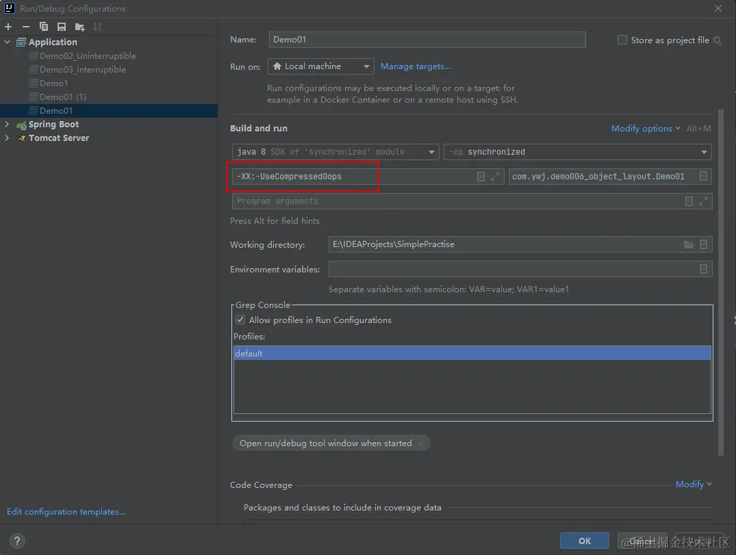
Task: Open main class browse icon
Action: point(703,176)
